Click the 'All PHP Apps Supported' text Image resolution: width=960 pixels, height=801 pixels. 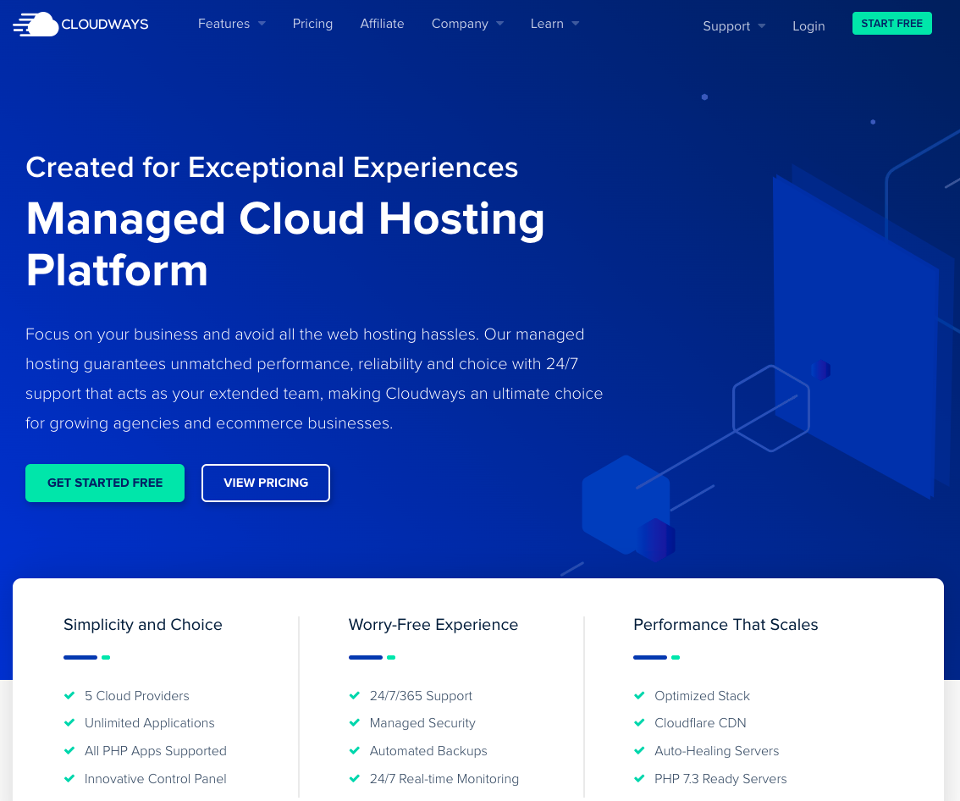(x=156, y=751)
